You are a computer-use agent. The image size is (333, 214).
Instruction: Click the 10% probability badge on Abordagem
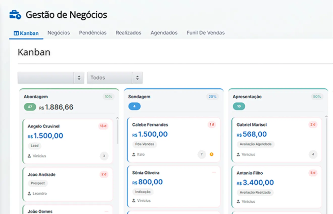(108, 97)
